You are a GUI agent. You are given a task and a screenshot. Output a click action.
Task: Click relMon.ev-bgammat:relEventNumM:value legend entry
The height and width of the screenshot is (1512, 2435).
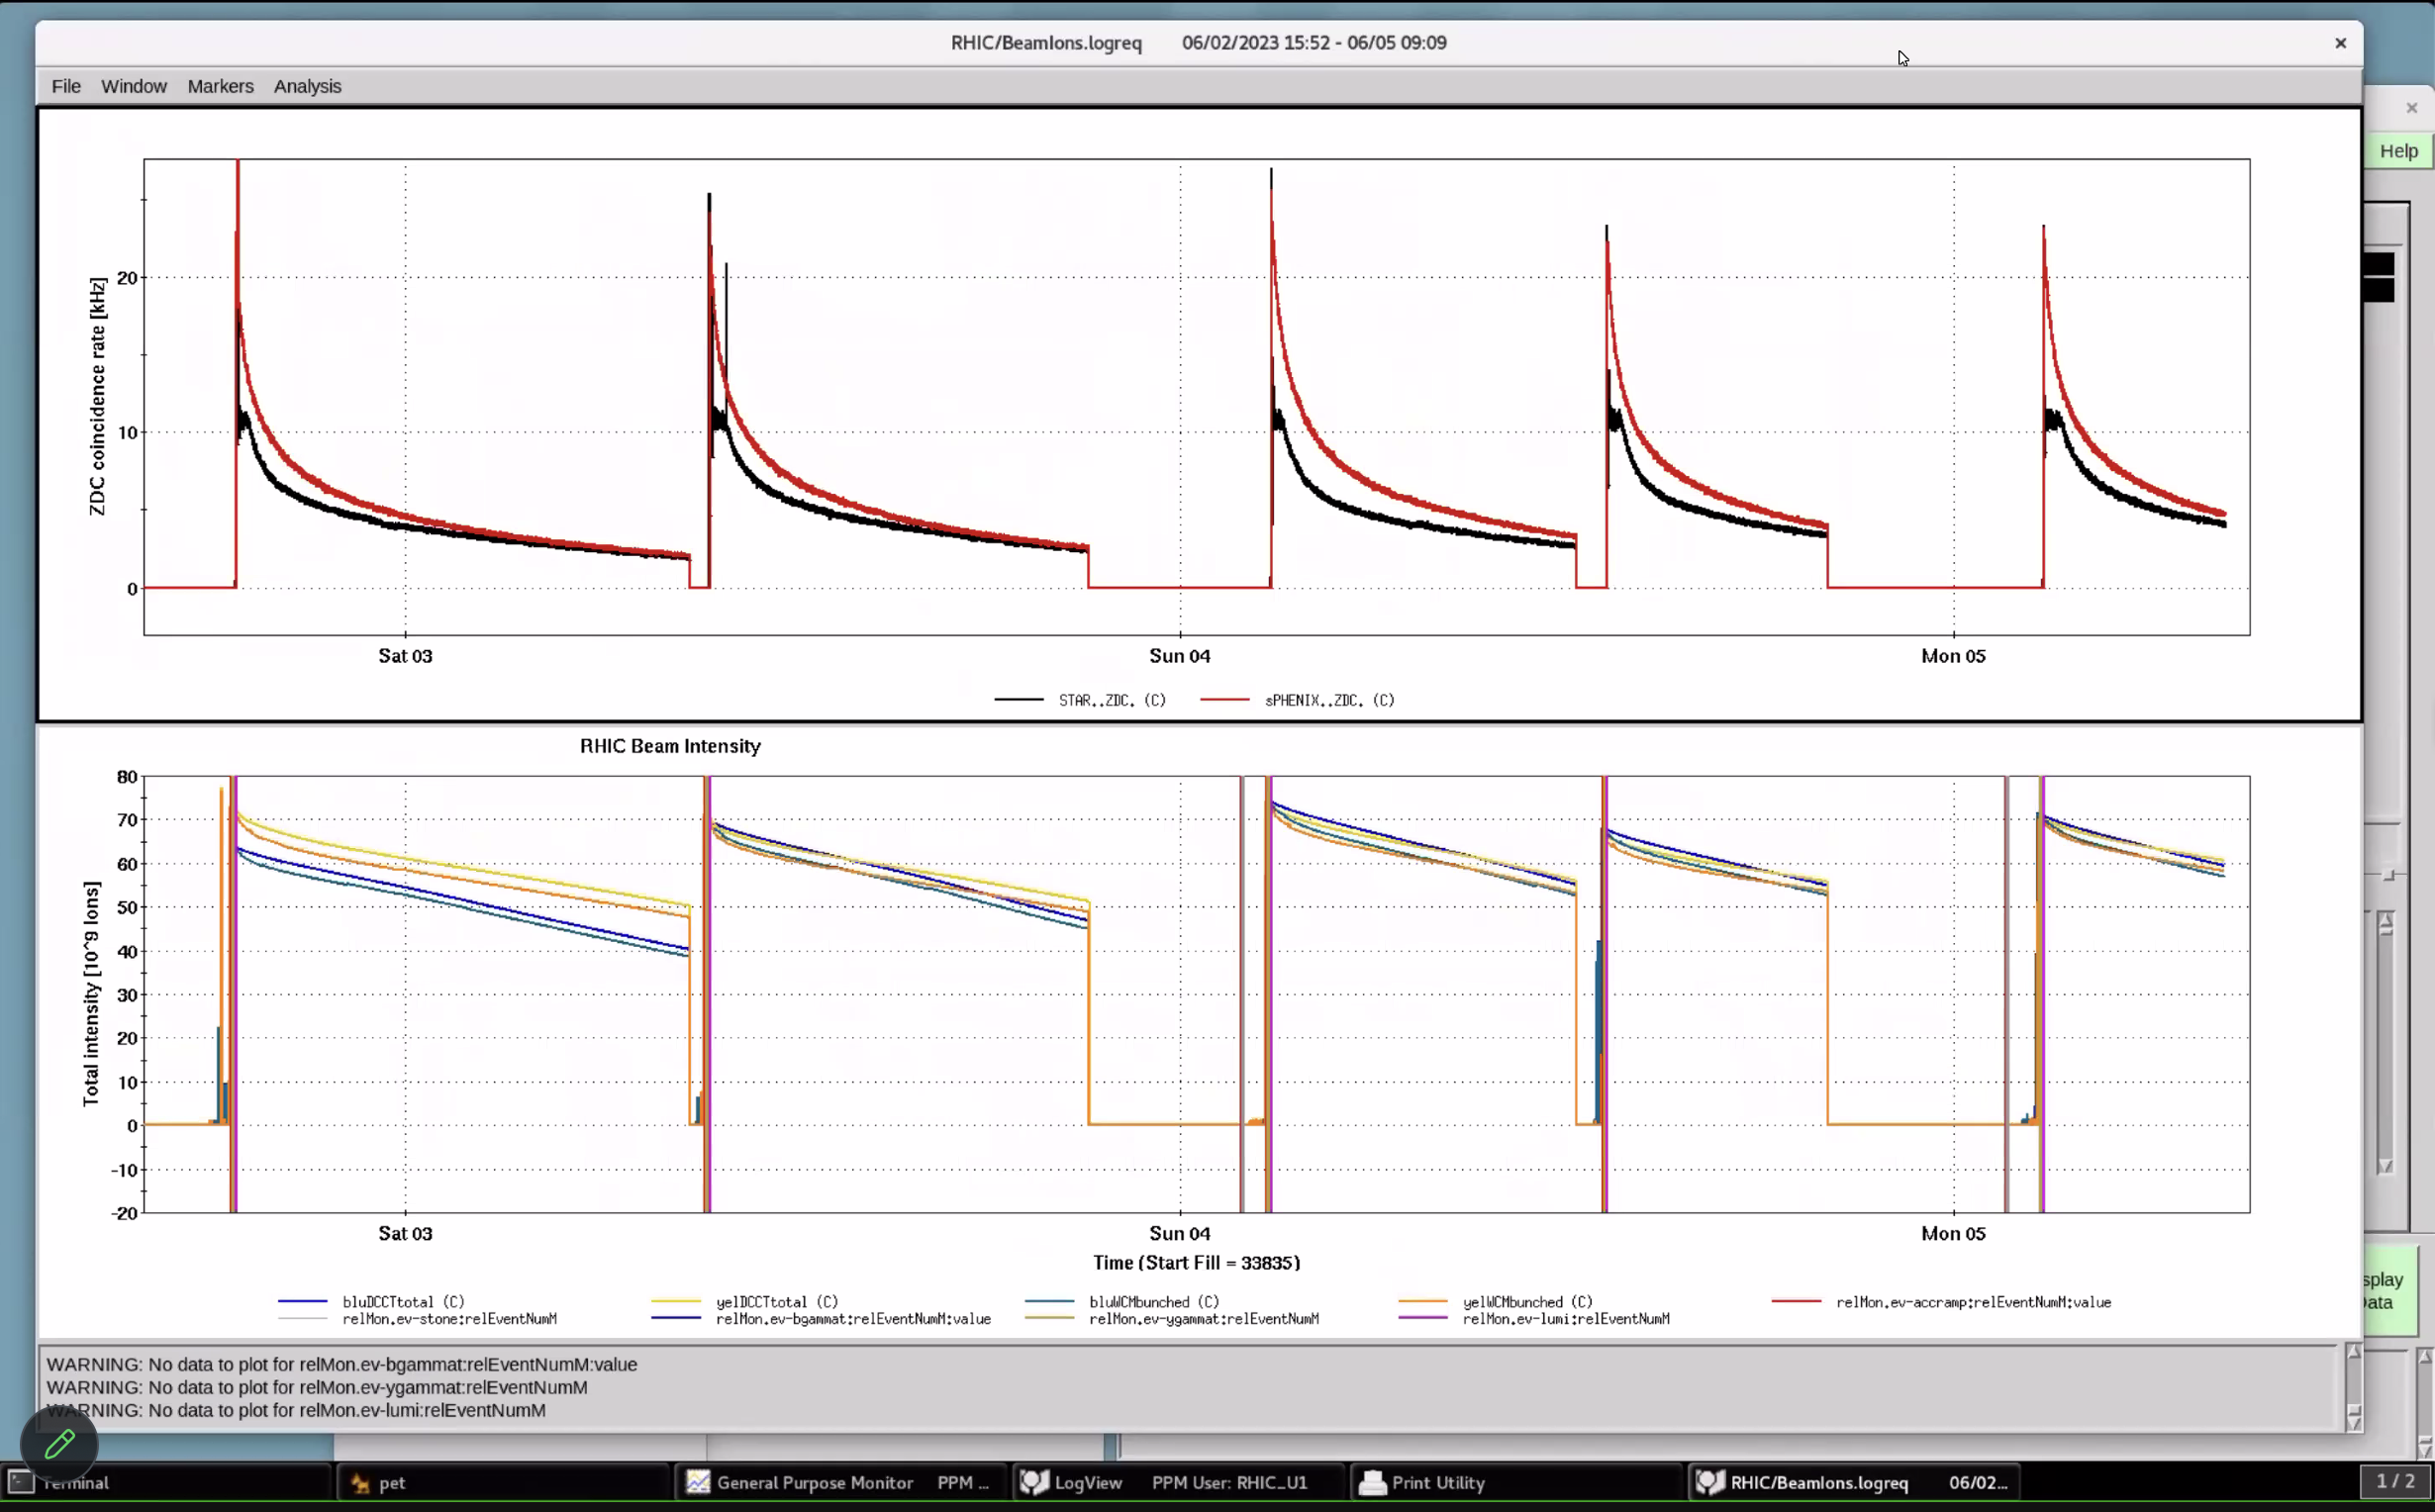click(821, 1319)
